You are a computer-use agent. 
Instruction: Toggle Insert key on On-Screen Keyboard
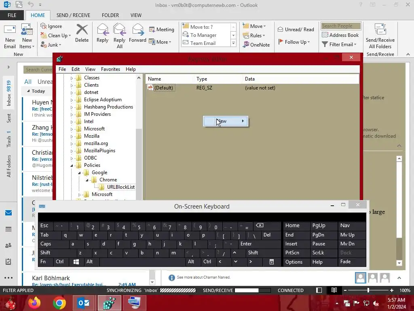(296, 244)
